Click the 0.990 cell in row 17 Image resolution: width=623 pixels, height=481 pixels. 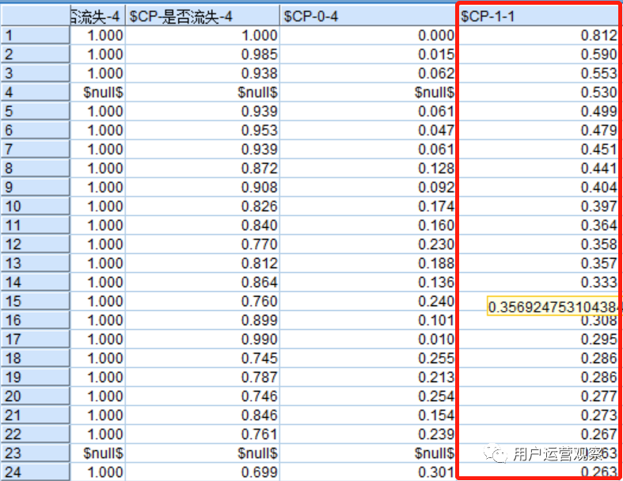coord(203,339)
